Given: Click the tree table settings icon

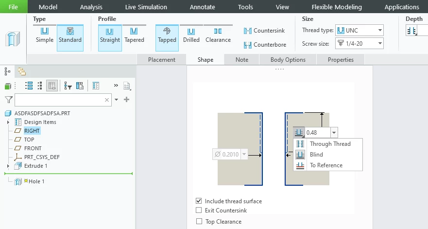Looking at the screenshot, I should (x=80, y=86).
